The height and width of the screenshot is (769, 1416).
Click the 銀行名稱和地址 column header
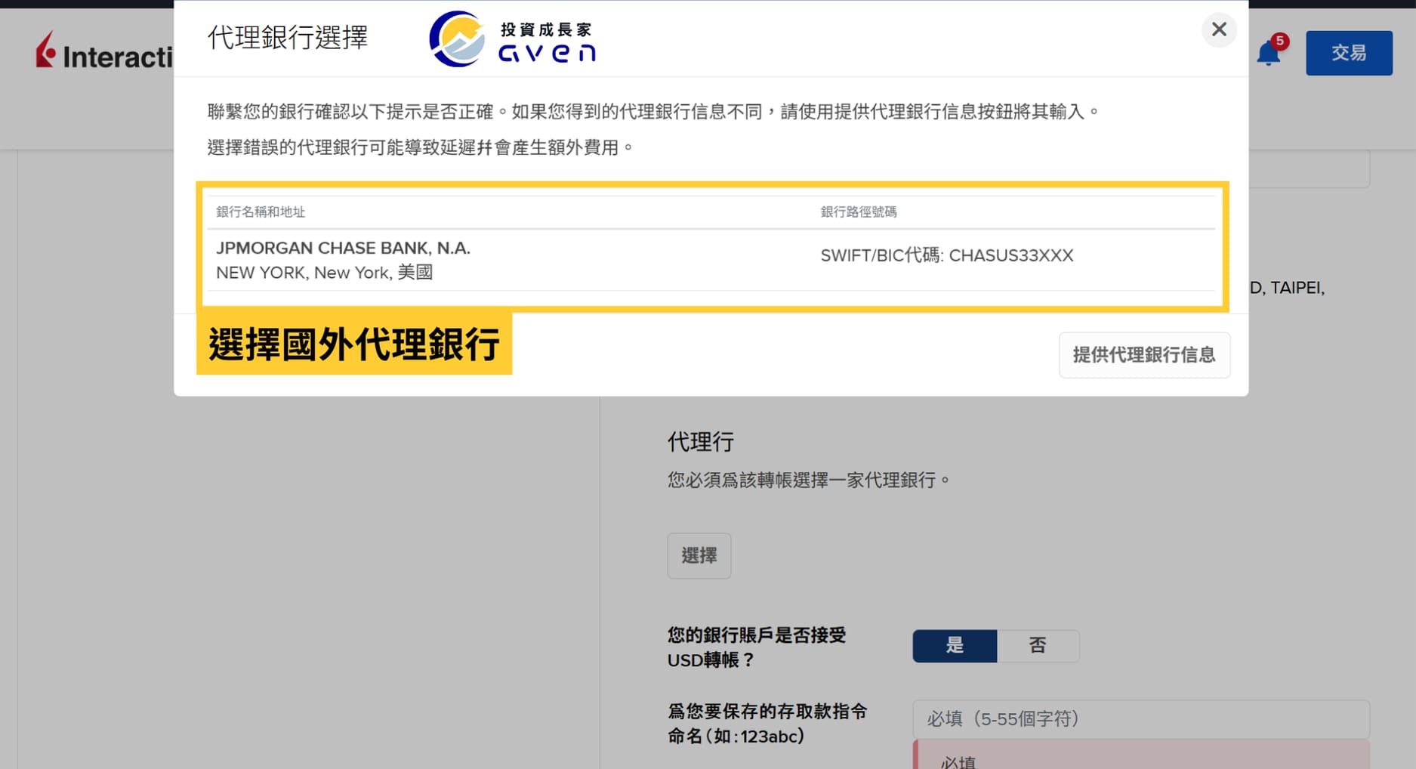click(x=261, y=212)
